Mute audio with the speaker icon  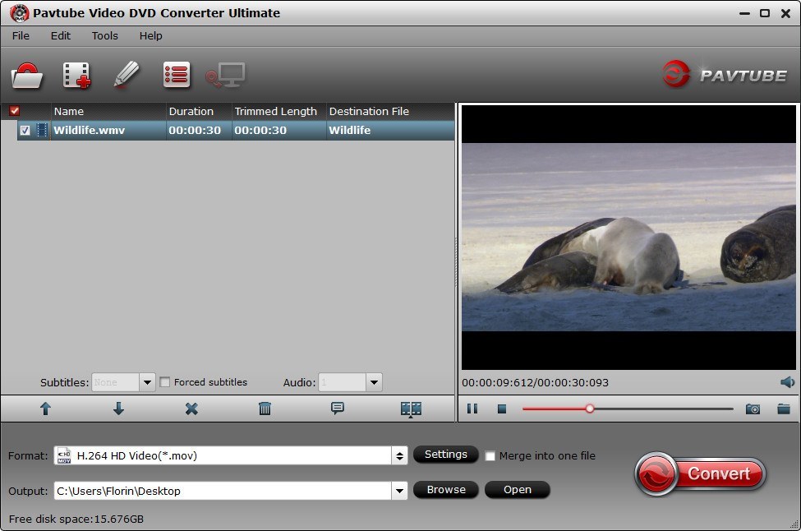pos(786,382)
